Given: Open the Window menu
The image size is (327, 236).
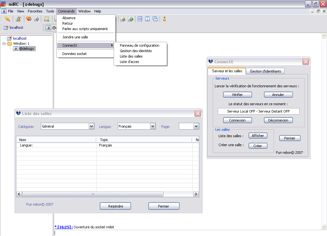Looking at the screenshot, I should (84, 11).
